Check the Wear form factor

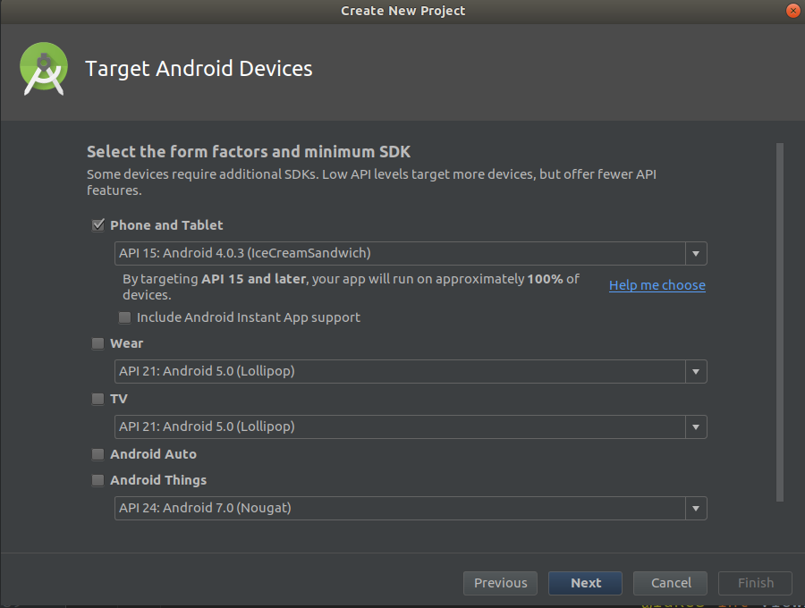coord(97,343)
